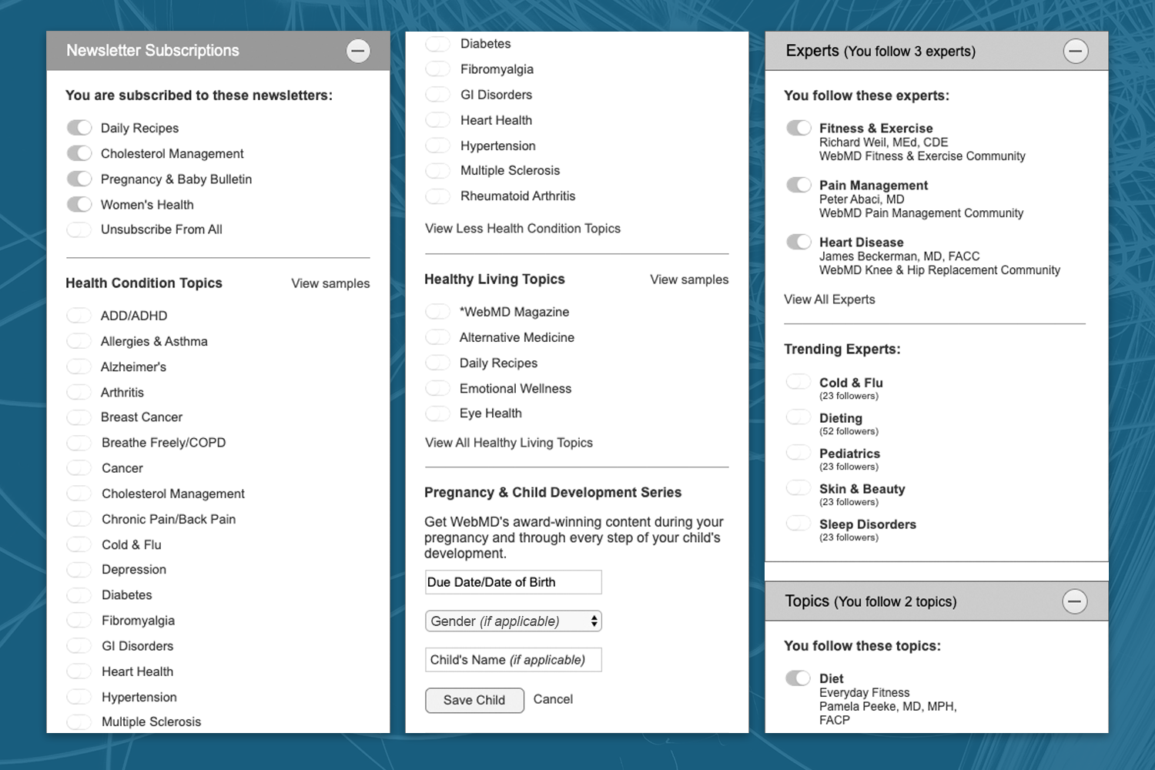Focus the Due Date/Date of Birth field
Screen dimensions: 1155x770
[513, 582]
